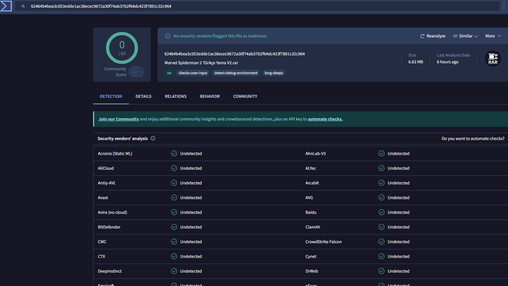Click the Join our Community link
Image resolution: width=508 pixels, height=286 pixels.
click(118, 119)
